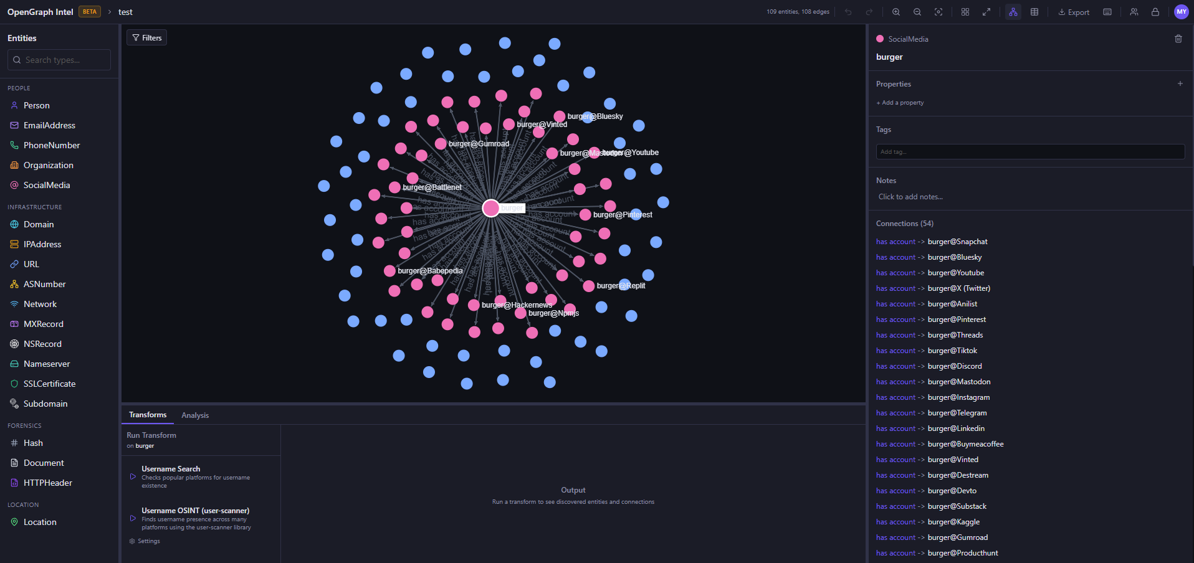Switch to table view
Screen dimensions: 1194x563
[1034, 12]
